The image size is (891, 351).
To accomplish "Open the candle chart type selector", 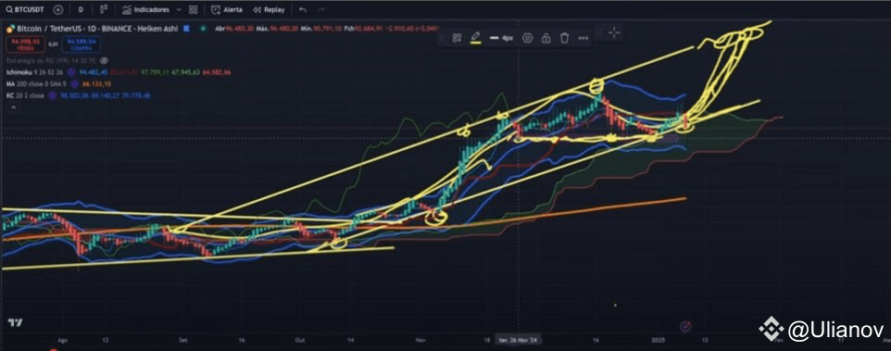I will click(104, 9).
